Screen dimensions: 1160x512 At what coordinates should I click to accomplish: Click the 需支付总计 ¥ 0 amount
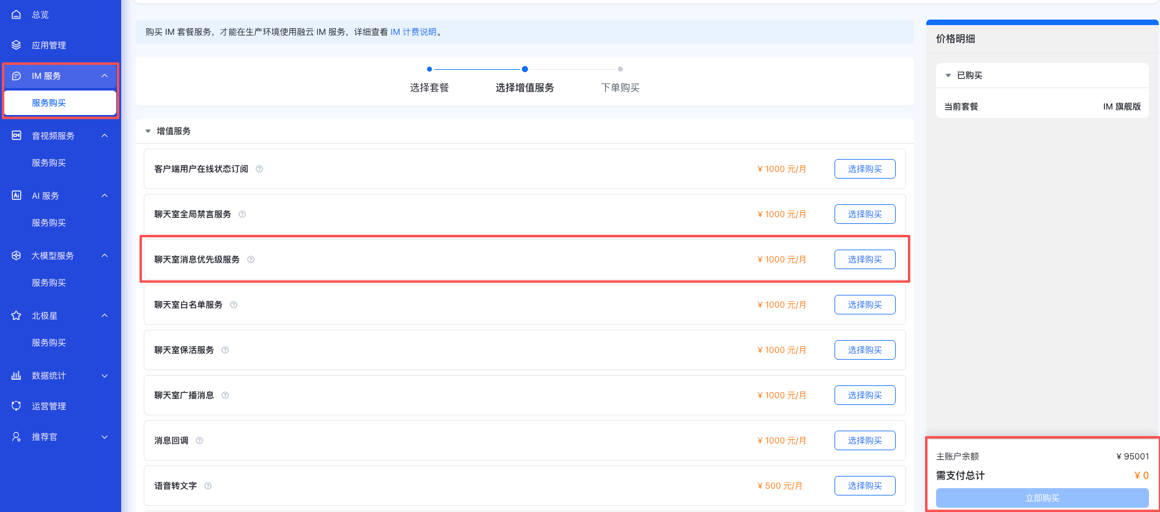(x=1142, y=475)
